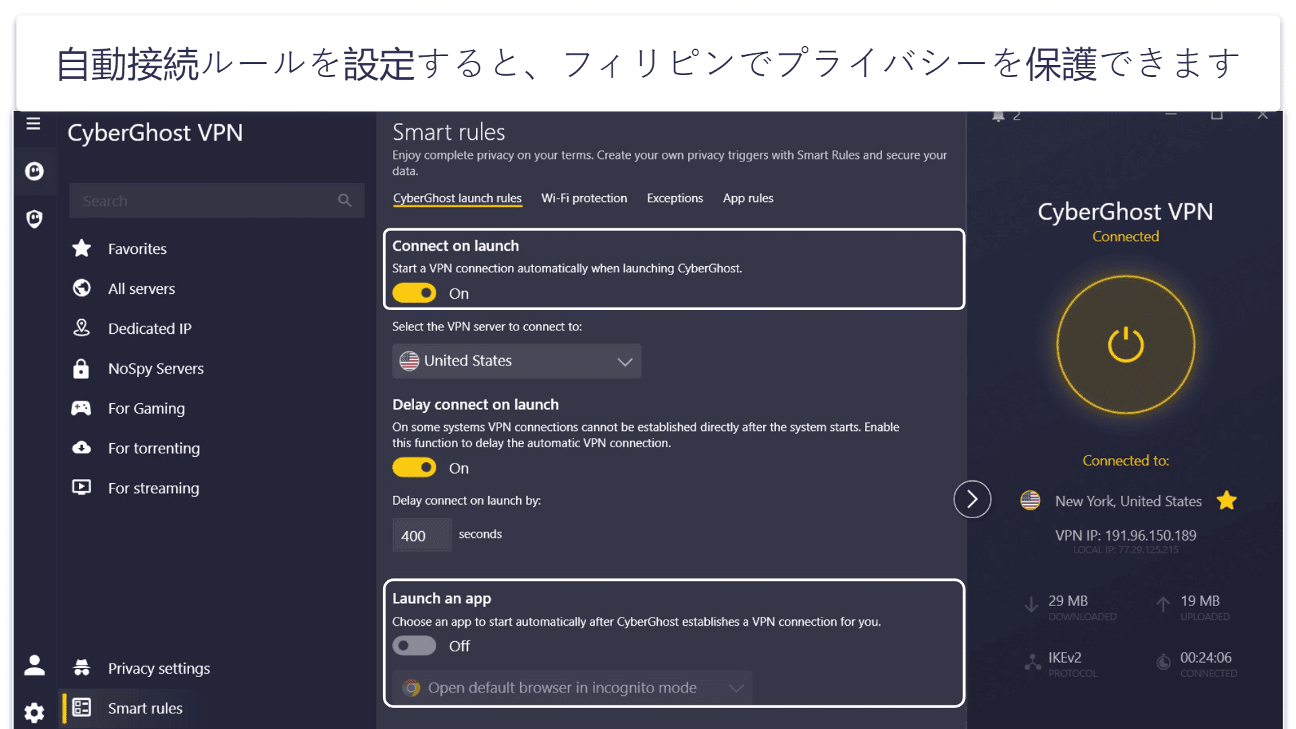Click the IKEv2 protocol icon

1033,662
